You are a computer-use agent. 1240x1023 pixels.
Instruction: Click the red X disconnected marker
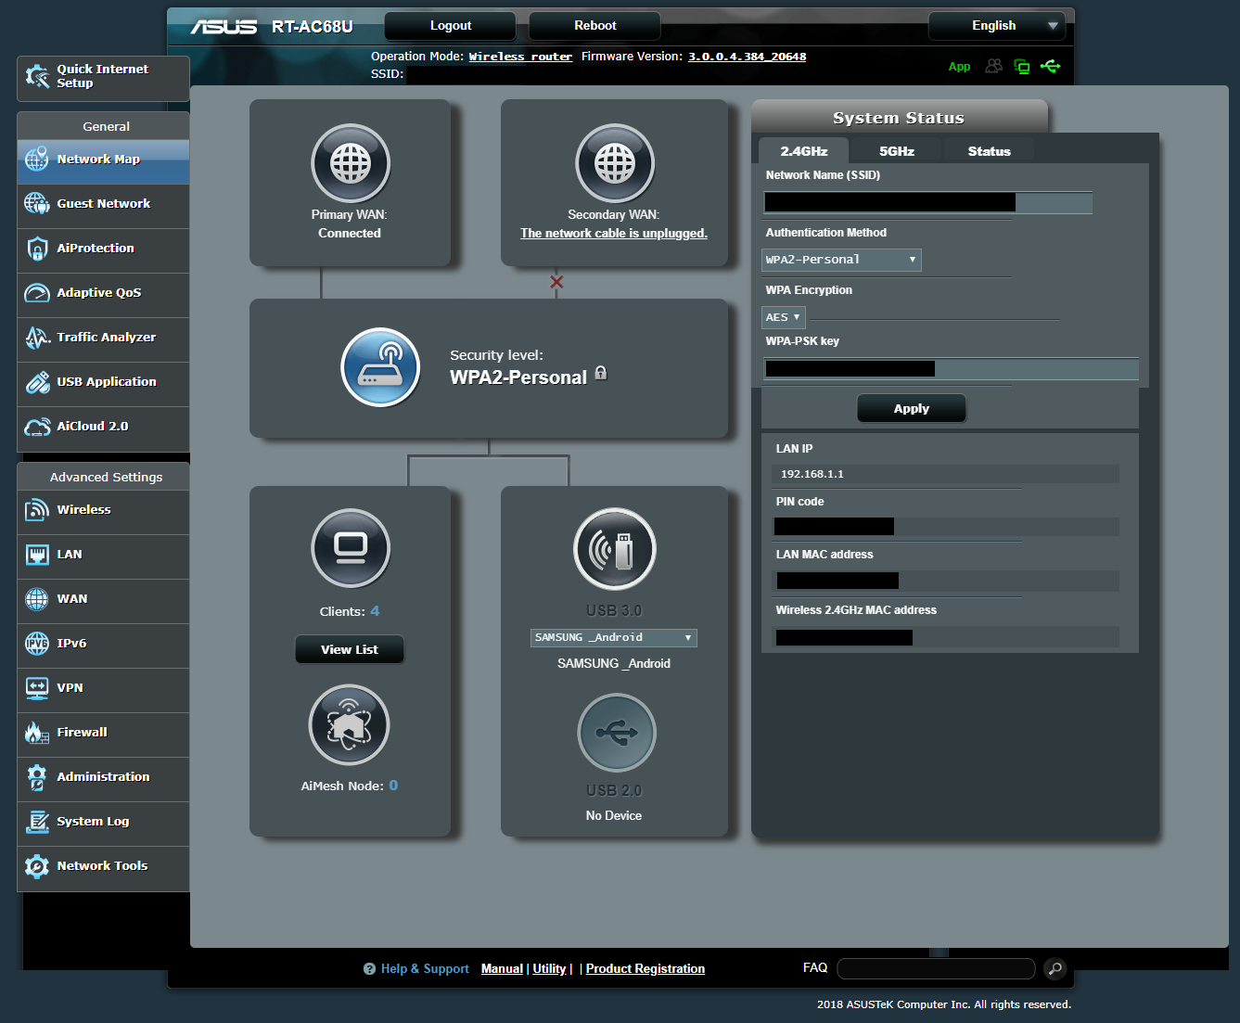[x=556, y=282]
